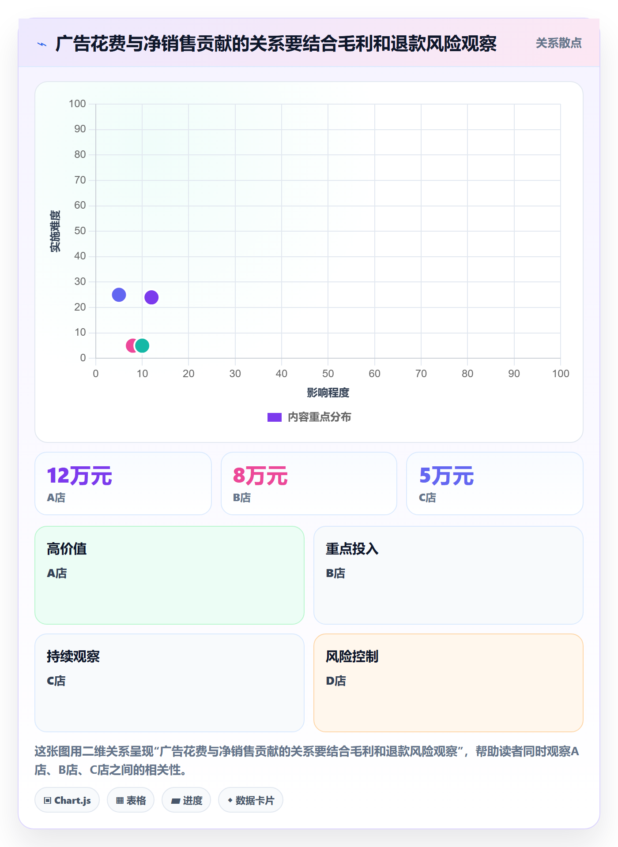Select the 5万元 C店 data card

click(495, 483)
